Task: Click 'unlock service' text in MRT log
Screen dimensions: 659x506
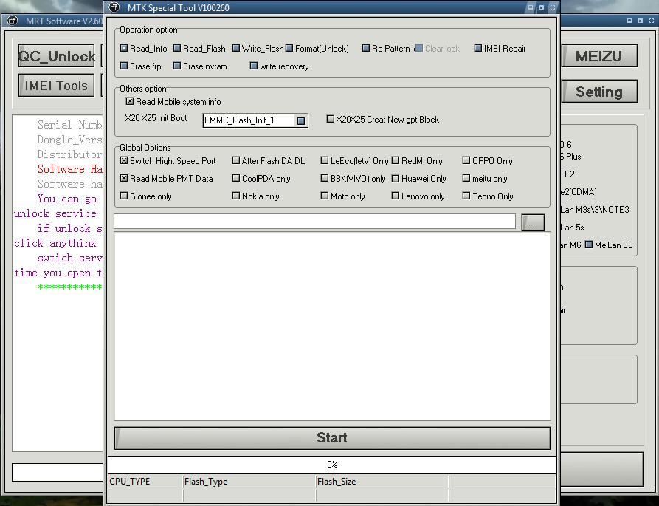Action: (55, 213)
